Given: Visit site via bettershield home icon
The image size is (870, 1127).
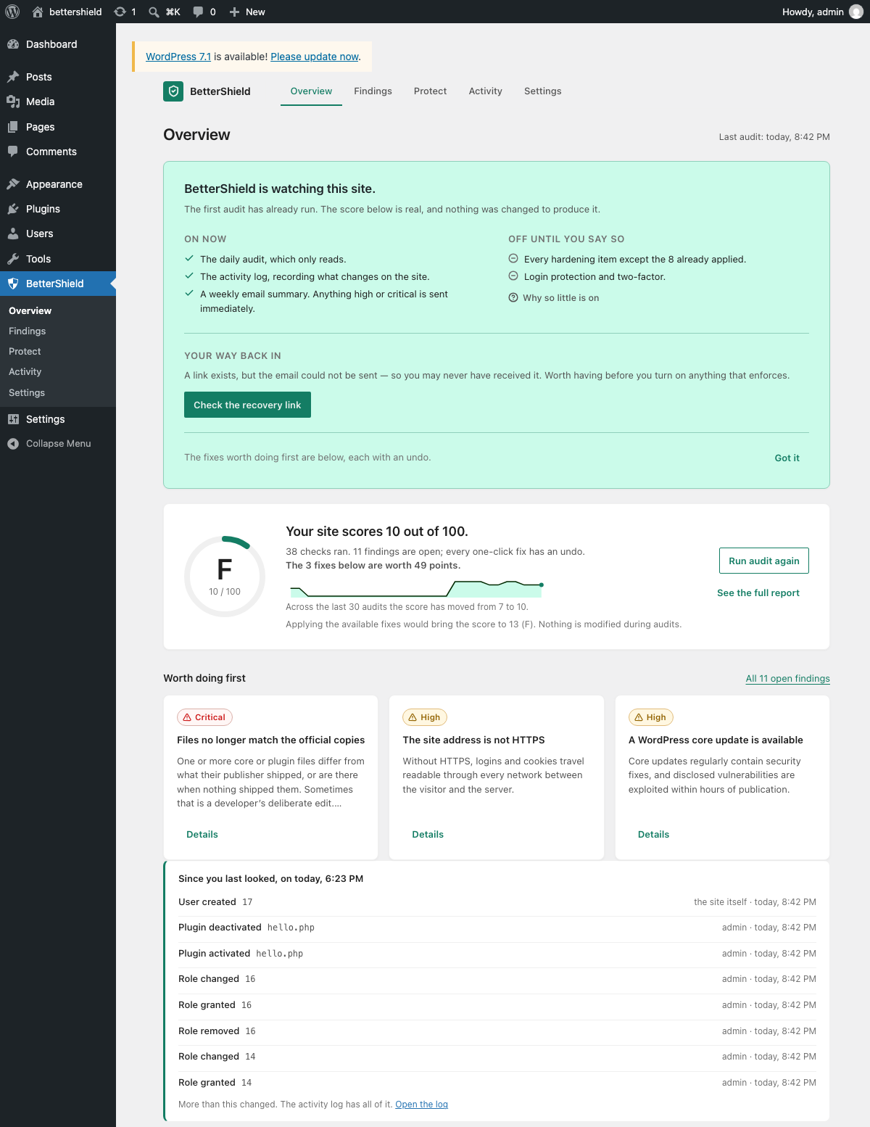Looking at the screenshot, I should click(38, 12).
